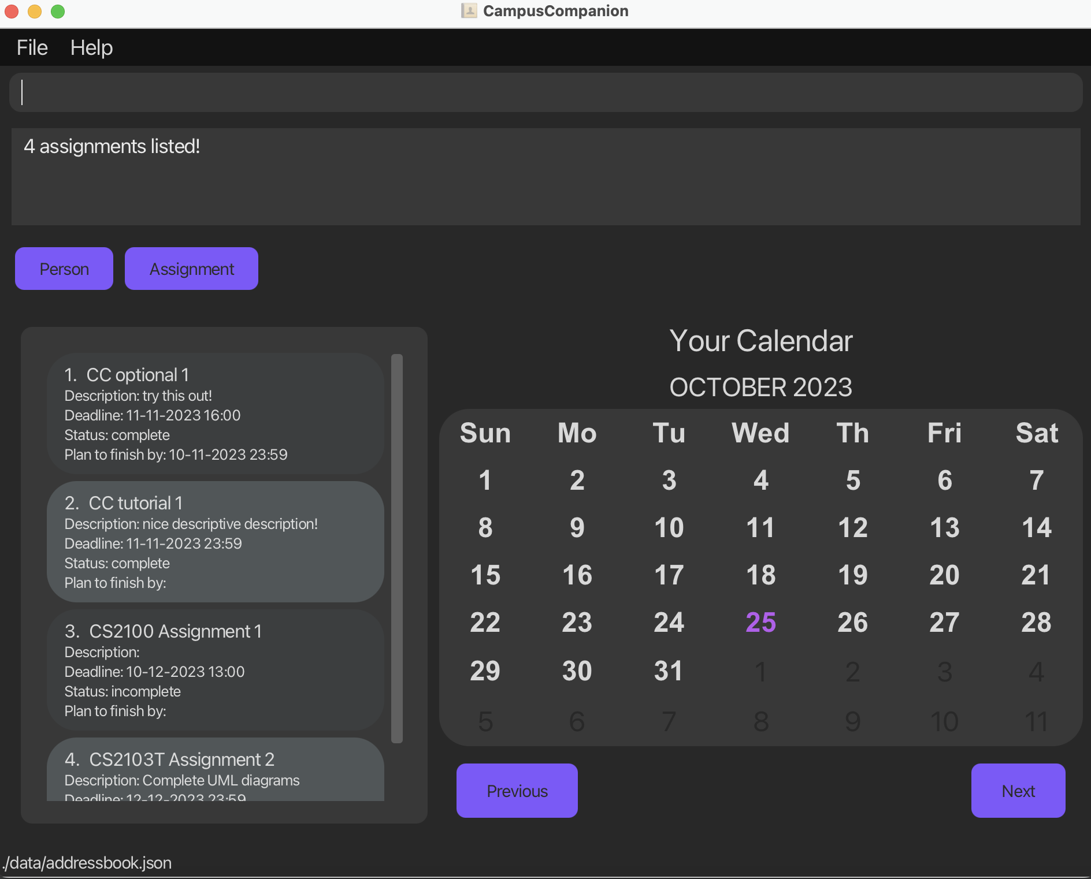Switch to the Person tab button
Viewport: 1091px width, 879px height.
(64, 269)
